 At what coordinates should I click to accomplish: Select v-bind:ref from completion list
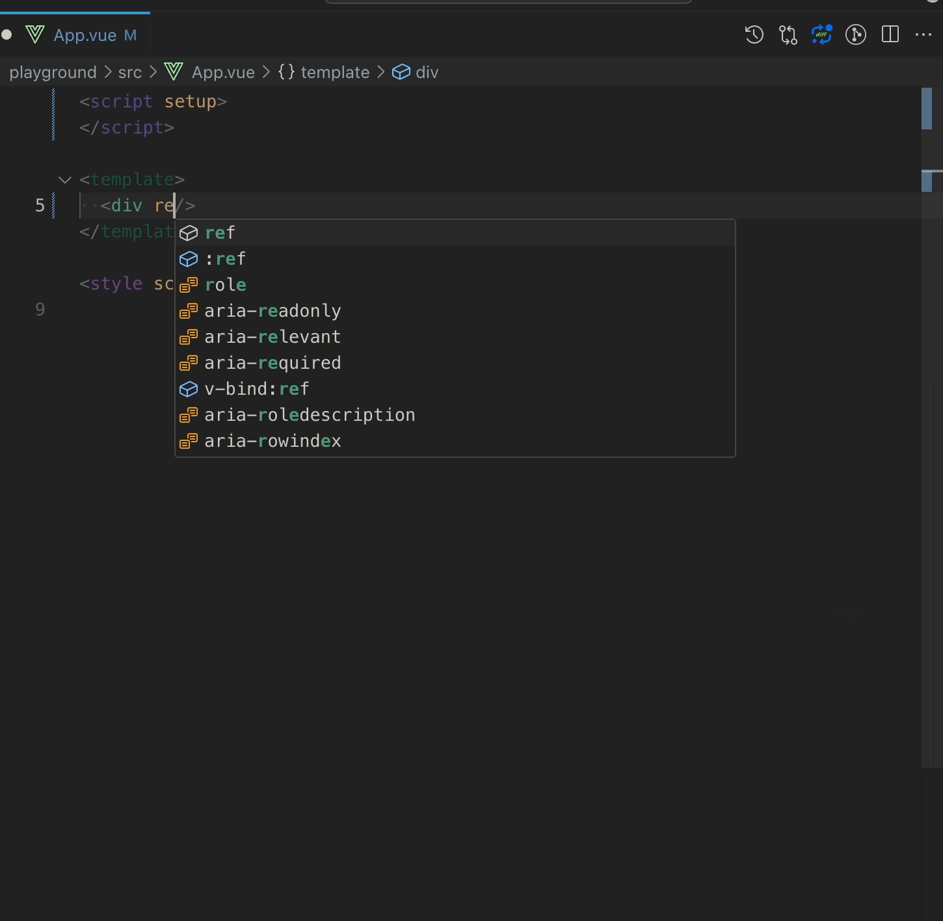click(256, 389)
